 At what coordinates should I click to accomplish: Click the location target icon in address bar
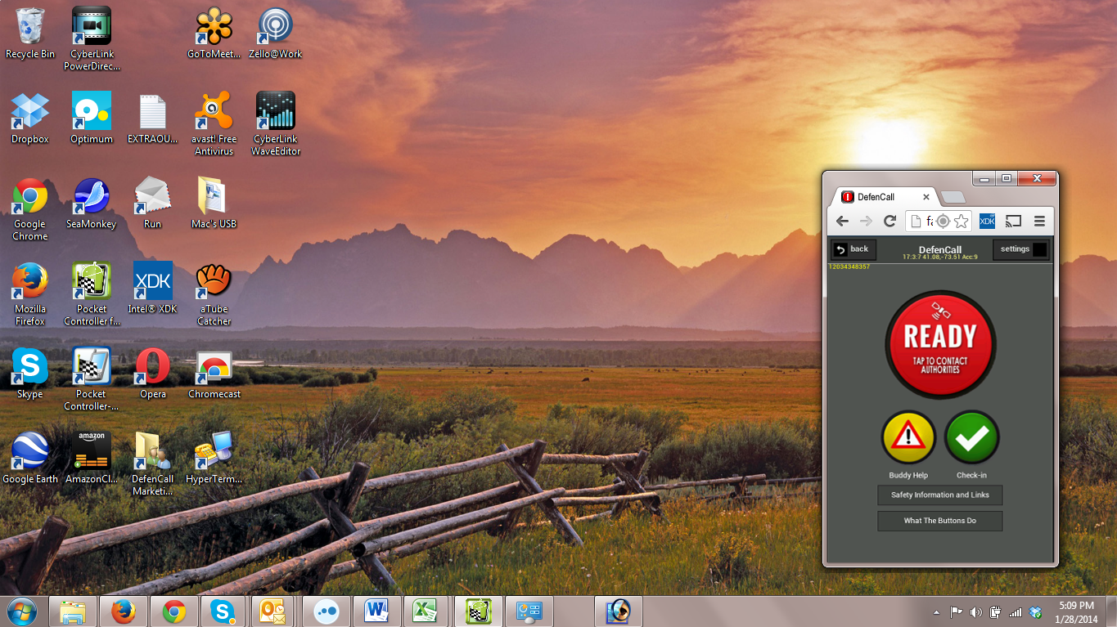943,221
